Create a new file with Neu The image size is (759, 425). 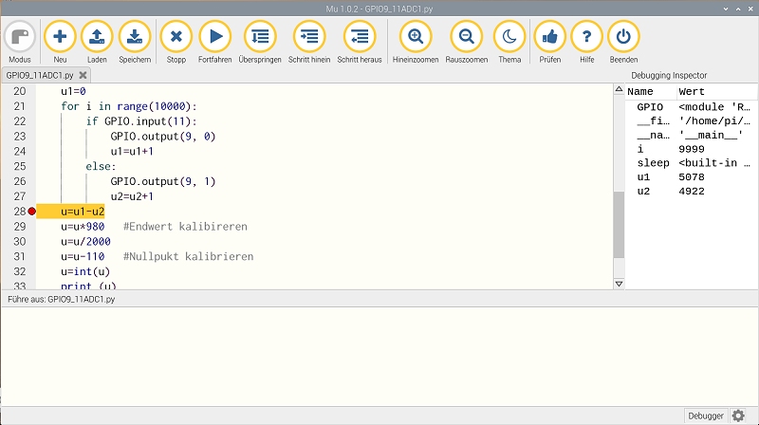[x=60, y=38]
